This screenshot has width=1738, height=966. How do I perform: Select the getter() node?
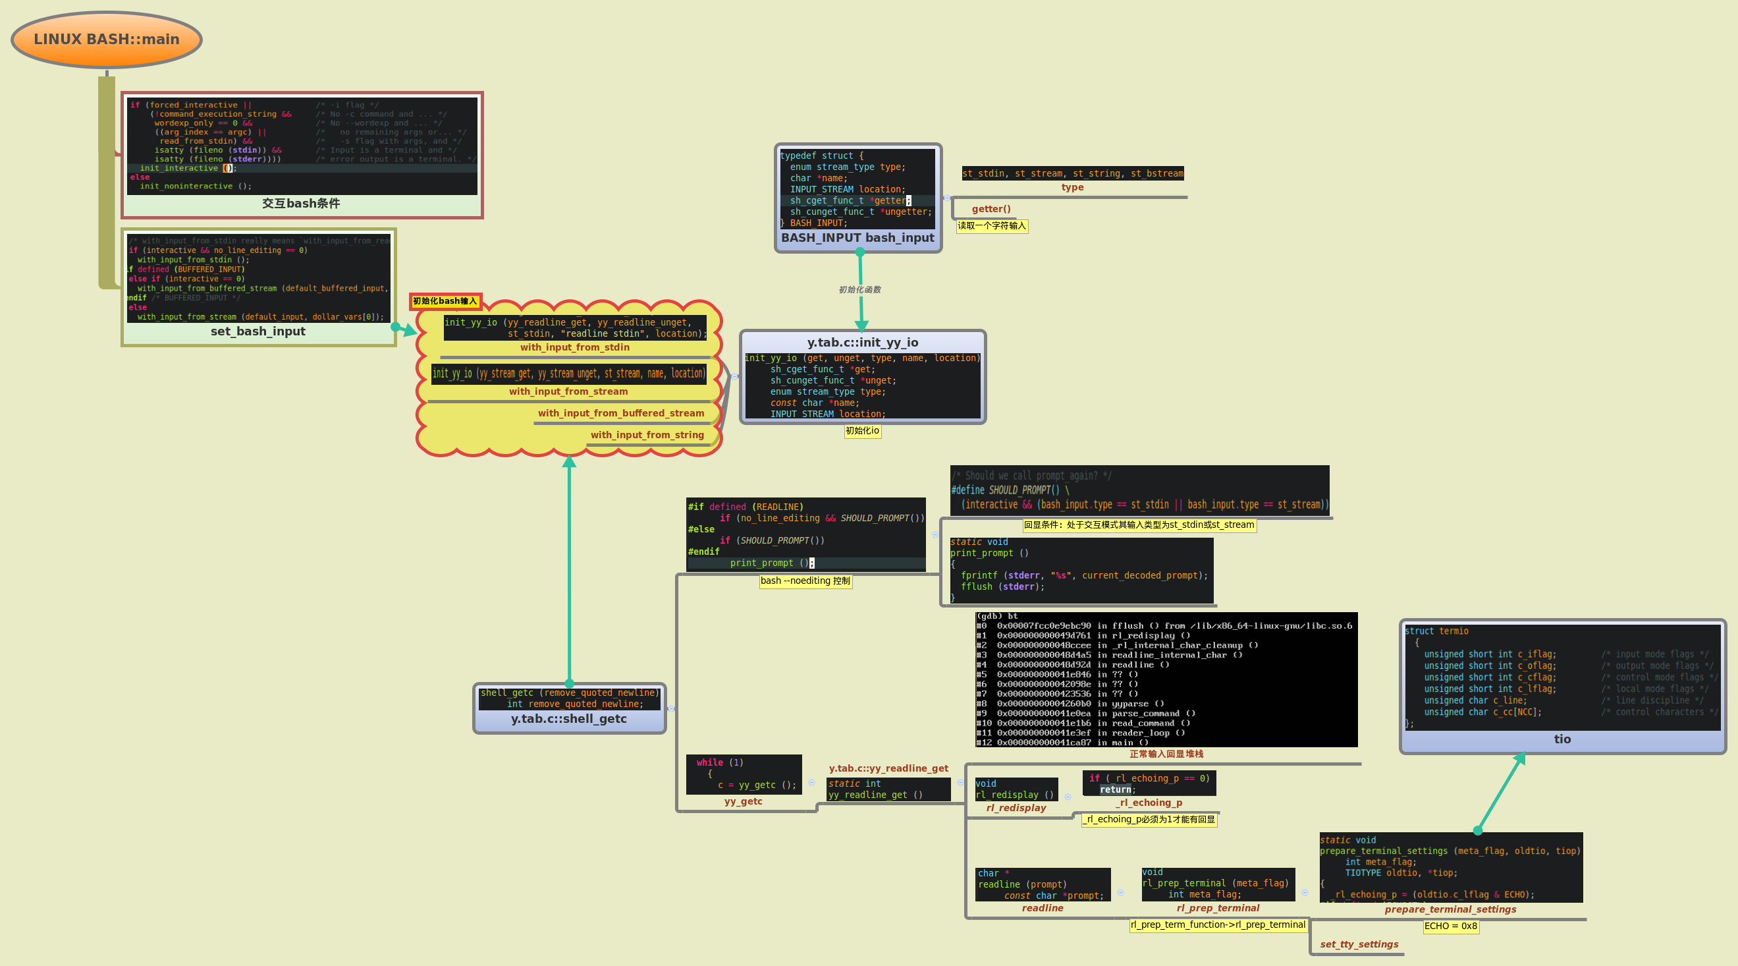991,210
